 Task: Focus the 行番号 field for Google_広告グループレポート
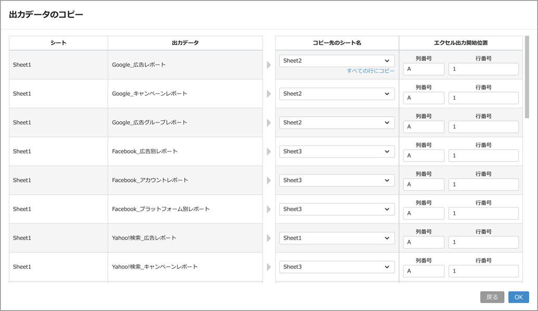click(x=483, y=127)
